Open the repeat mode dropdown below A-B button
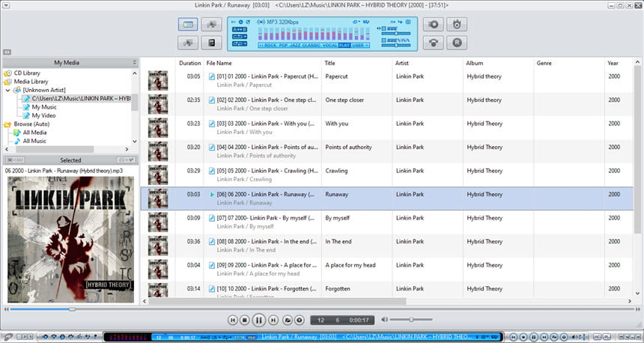 [240, 37]
